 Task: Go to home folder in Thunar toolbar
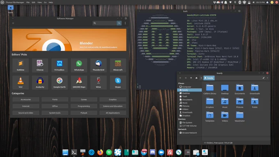click(x=196, y=78)
